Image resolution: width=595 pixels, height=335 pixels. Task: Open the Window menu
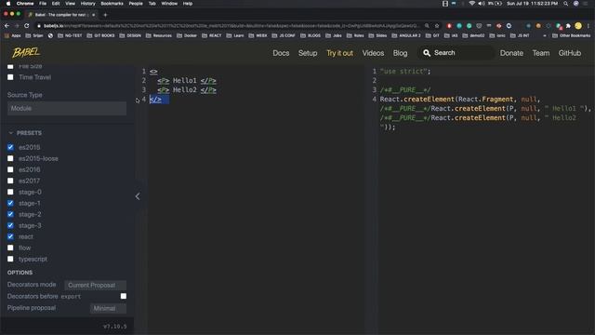(169, 4)
